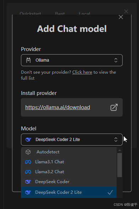The image size is (139, 209).
Task: Select Autodetect from the model list
Action: pos(69,152)
